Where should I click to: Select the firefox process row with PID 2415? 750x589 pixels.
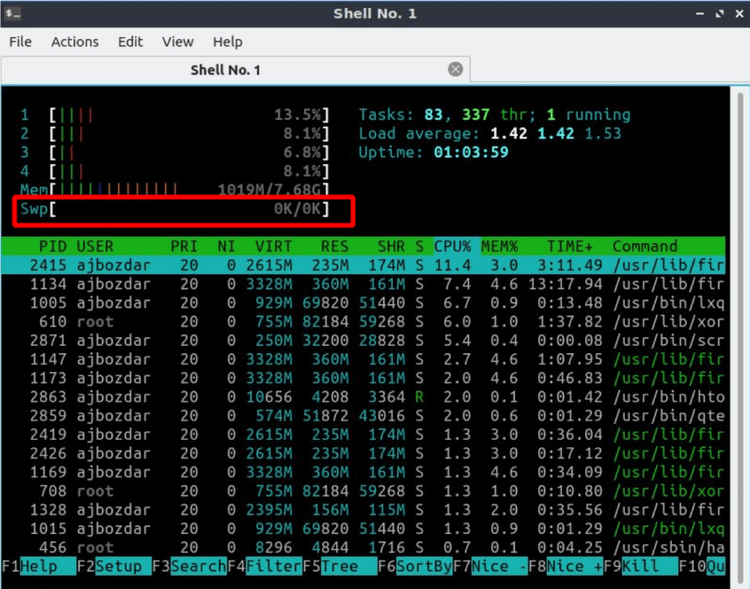tap(293, 264)
